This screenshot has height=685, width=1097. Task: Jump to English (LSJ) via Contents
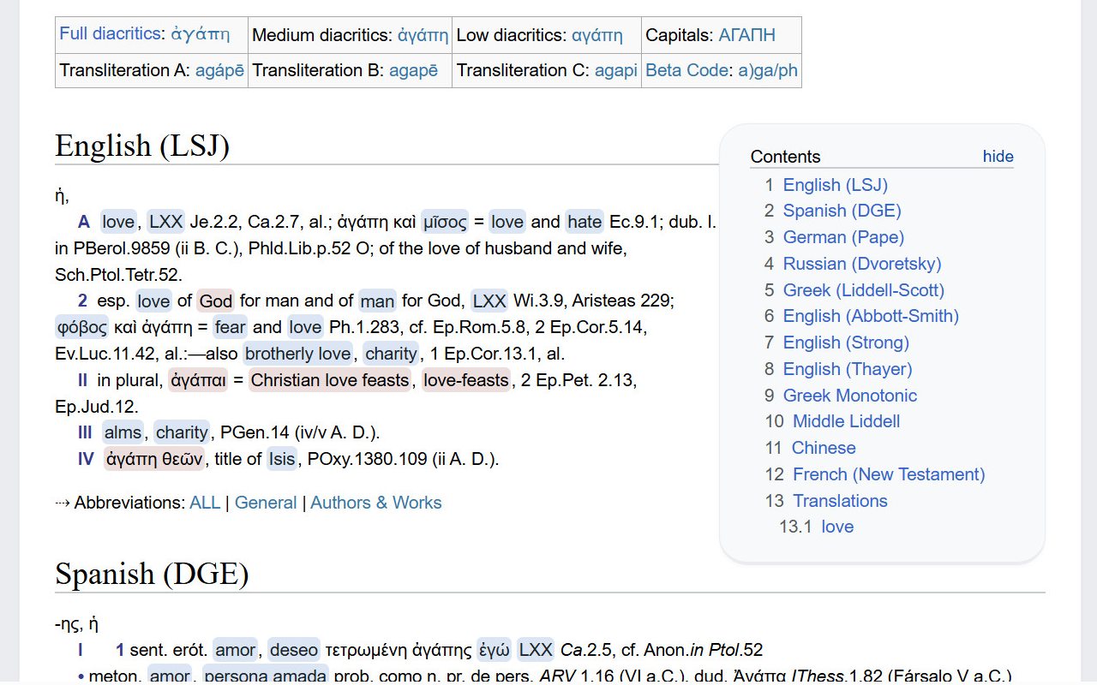click(x=836, y=184)
